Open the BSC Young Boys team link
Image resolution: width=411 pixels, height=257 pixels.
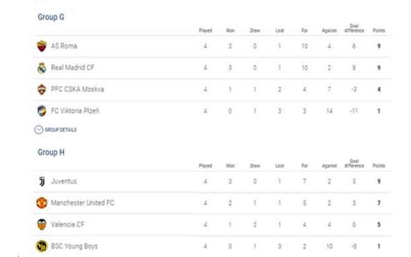coord(74,246)
